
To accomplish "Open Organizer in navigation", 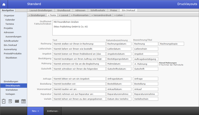I will click(9, 16).
